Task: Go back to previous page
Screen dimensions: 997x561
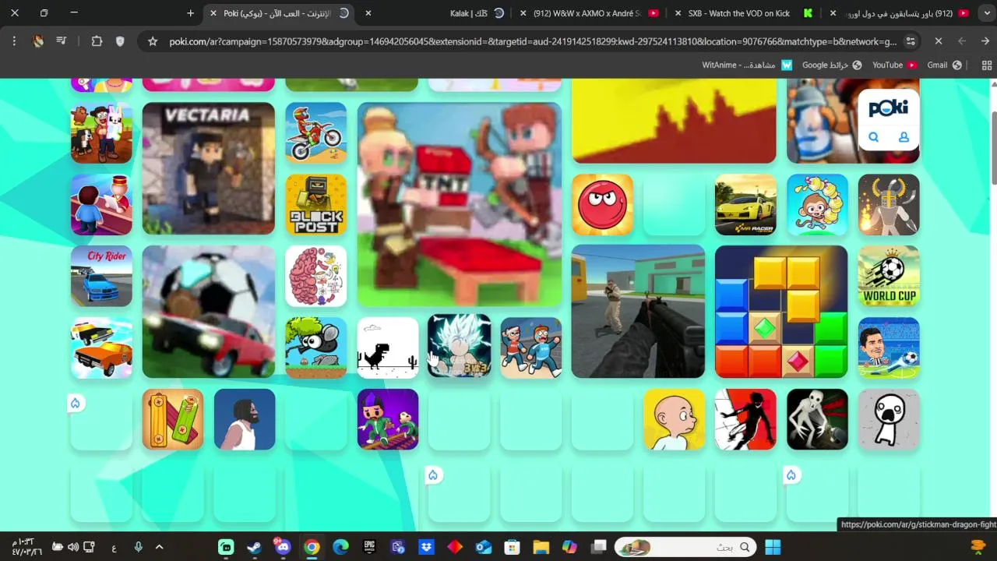Action: (x=985, y=41)
